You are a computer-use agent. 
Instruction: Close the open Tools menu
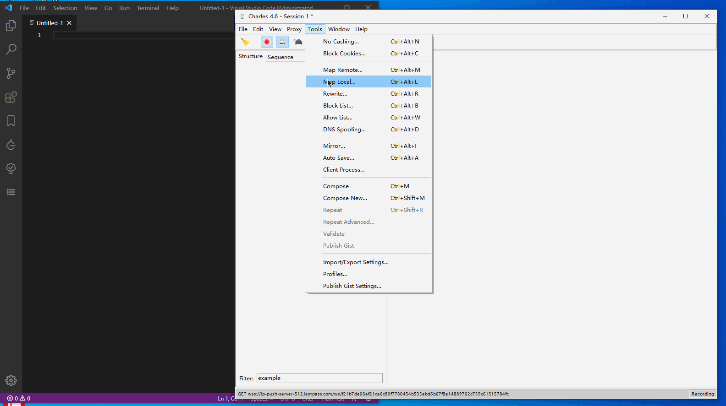pyautogui.click(x=315, y=29)
